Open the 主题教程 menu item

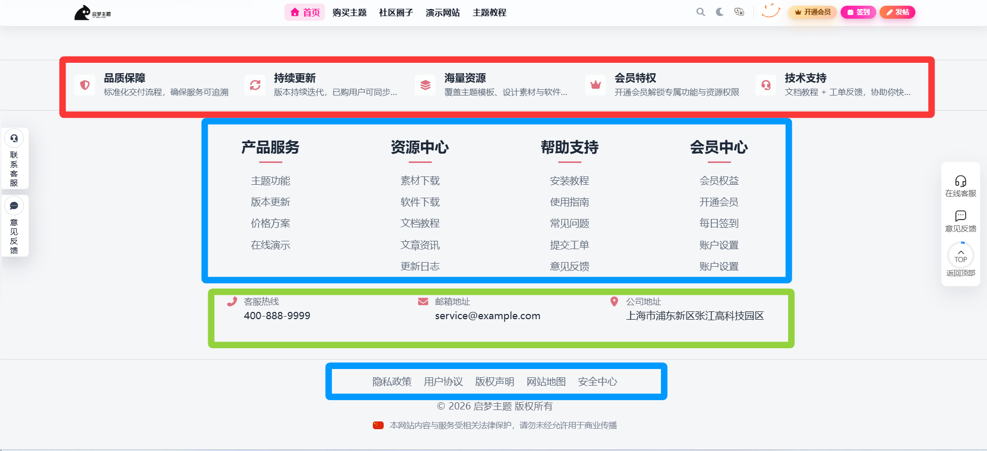(x=490, y=12)
